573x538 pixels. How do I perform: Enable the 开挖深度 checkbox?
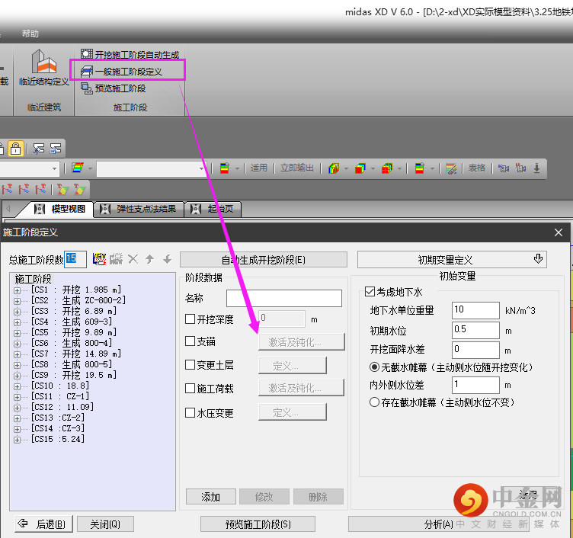(x=190, y=319)
